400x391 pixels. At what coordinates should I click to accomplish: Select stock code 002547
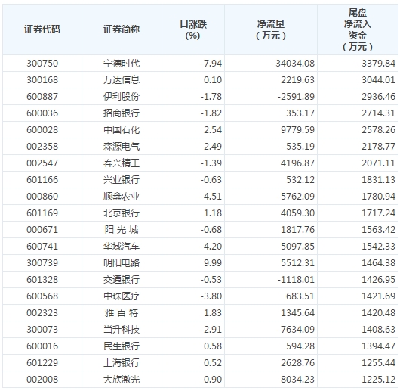[x=42, y=163]
